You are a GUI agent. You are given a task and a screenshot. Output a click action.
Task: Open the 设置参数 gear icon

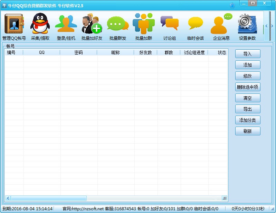[x=247, y=24]
